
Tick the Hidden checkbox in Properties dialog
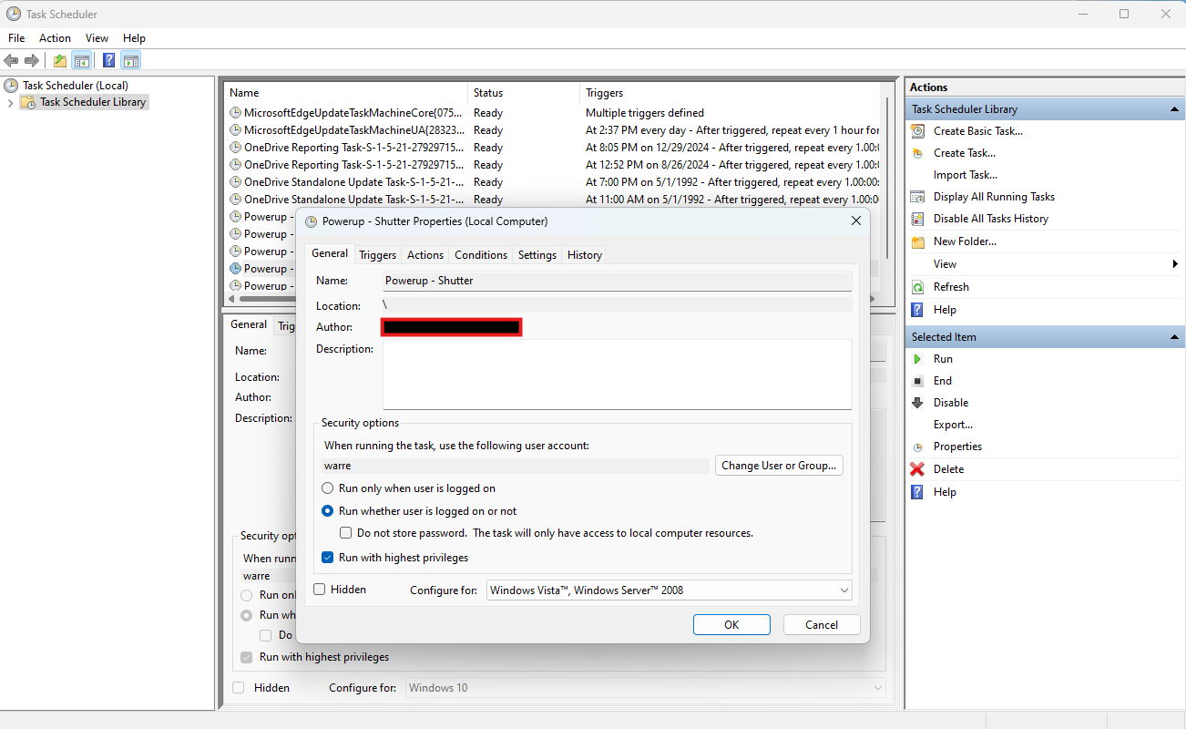tap(320, 590)
